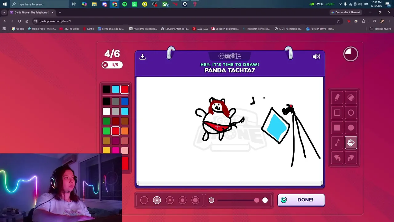Select the thinnest brush size

coord(144,200)
